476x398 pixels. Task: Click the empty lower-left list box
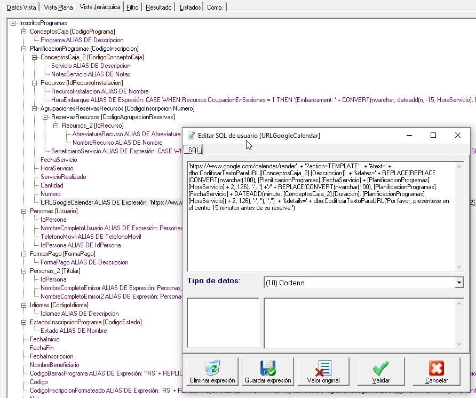[x=223, y=323]
